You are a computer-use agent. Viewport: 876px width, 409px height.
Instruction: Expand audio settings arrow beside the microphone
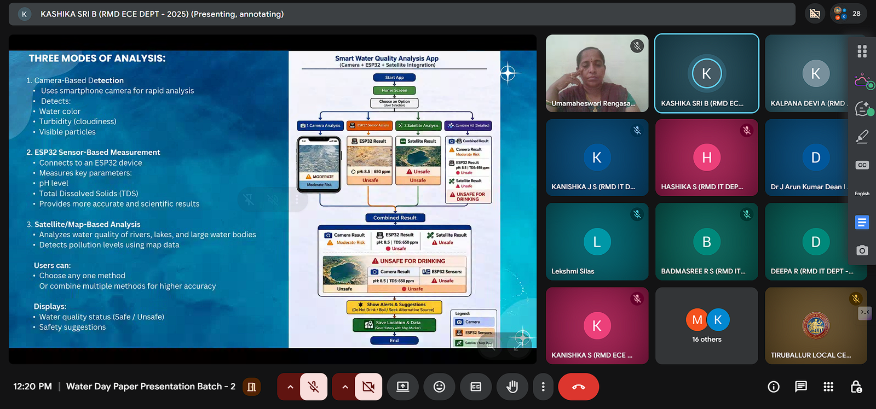[x=290, y=387]
